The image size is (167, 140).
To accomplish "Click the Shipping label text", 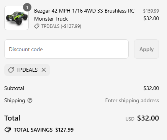I will pyautogui.click(x=15, y=100).
